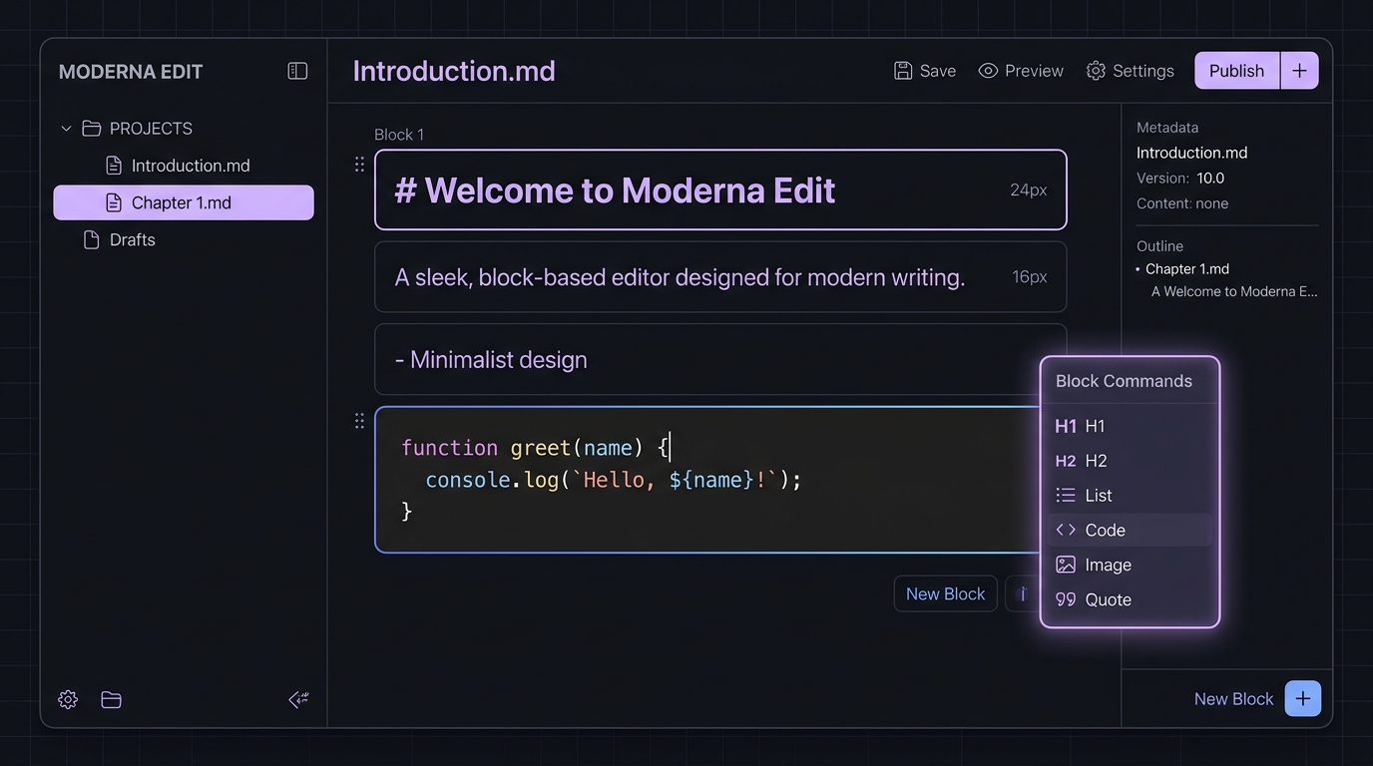Image resolution: width=1373 pixels, height=766 pixels.
Task: Click the sleek block-based editor paragraph block
Action: pyautogui.click(x=720, y=276)
